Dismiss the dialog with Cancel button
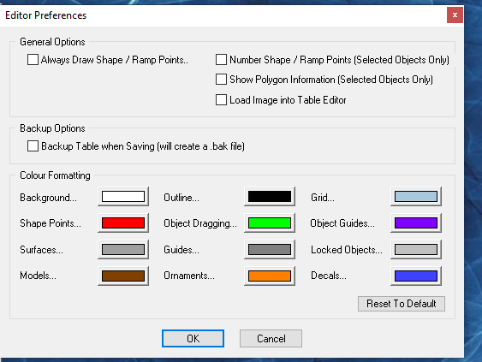This screenshot has width=482, height=362. pos(271,338)
